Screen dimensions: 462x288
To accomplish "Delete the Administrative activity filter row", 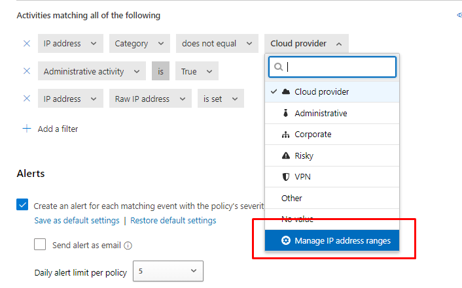I will click(x=27, y=71).
